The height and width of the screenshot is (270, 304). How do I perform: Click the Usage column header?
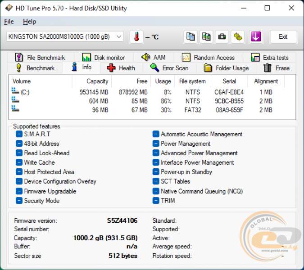point(163,81)
